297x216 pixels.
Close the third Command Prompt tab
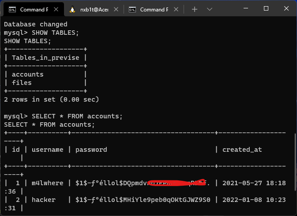174,9
